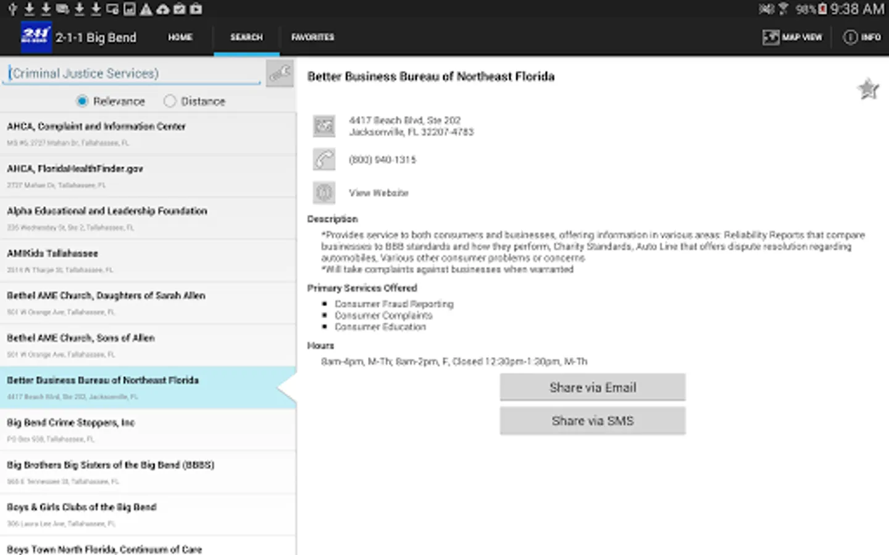Tap the 9:38 AM clock

point(857,9)
